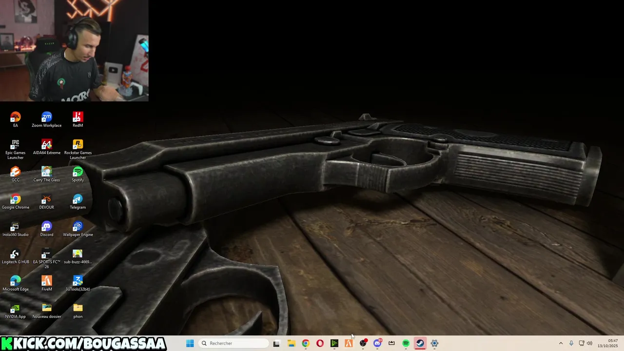This screenshot has height=351, width=624.
Task: Open the Google Chrome desktop shortcut
Action: [16, 201]
